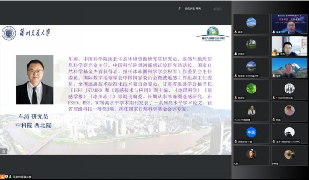Click the muted mic icon for 张黎明-兰州交通大学

tap(236, 76)
